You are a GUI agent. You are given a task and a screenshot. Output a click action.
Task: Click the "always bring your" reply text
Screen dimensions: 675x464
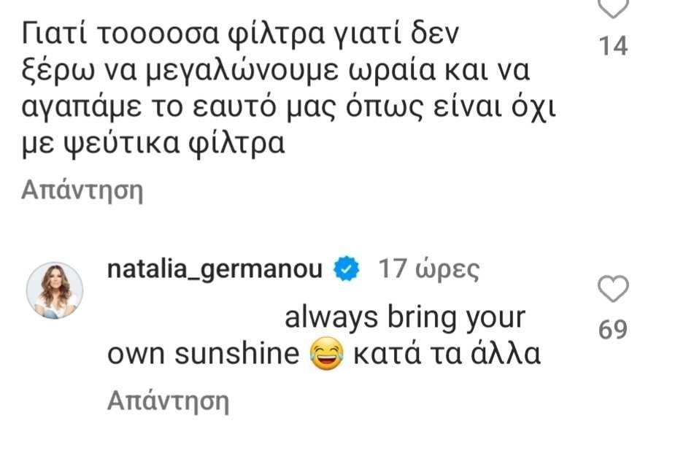(x=404, y=319)
